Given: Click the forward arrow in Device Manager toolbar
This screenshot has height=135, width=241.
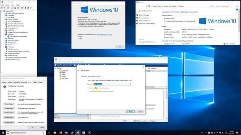Looking at the screenshot, I should 4,8.
